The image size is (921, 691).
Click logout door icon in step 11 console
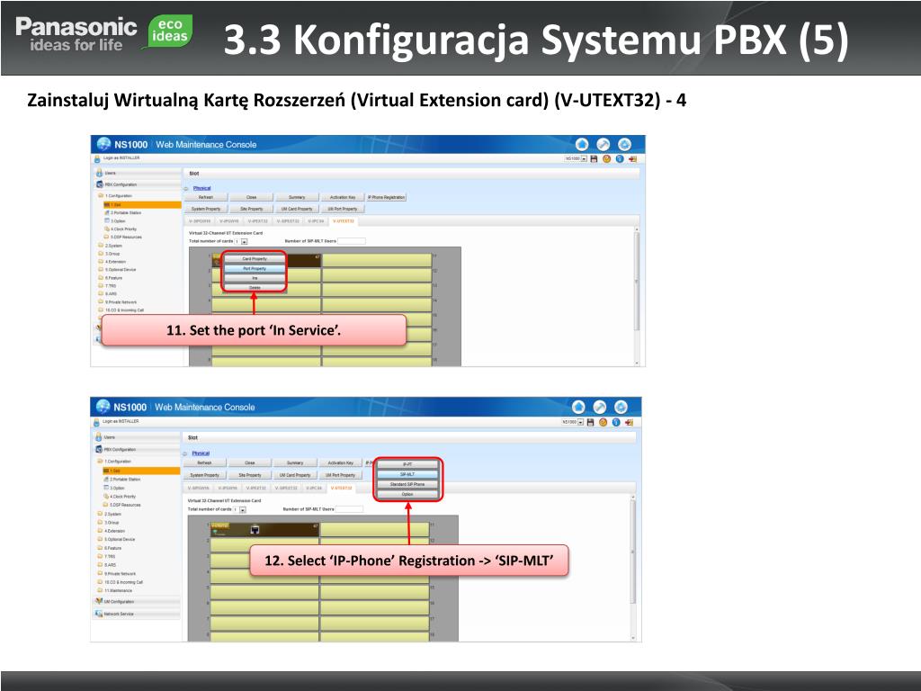pos(632,159)
